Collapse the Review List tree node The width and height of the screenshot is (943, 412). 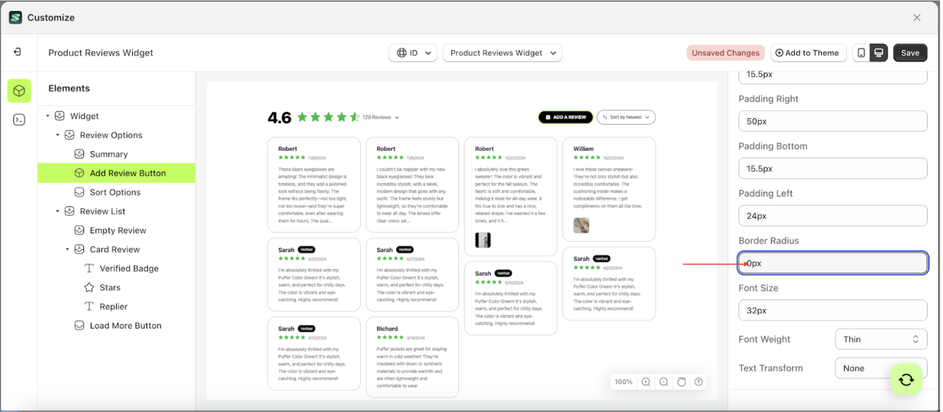[x=58, y=211]
